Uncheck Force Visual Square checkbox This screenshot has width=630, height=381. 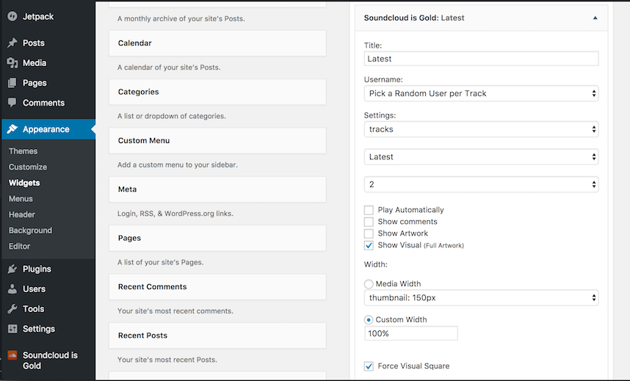pos(369,366)
